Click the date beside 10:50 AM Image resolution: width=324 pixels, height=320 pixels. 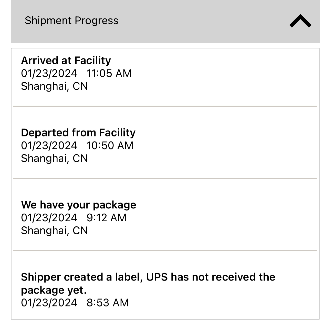point(49,145)
